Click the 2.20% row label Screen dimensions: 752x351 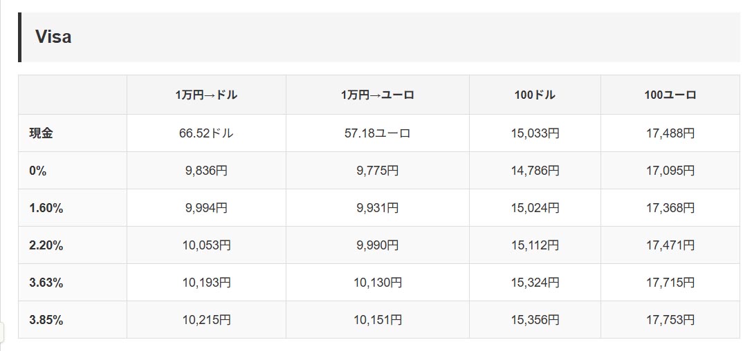(x=46, y=245)
